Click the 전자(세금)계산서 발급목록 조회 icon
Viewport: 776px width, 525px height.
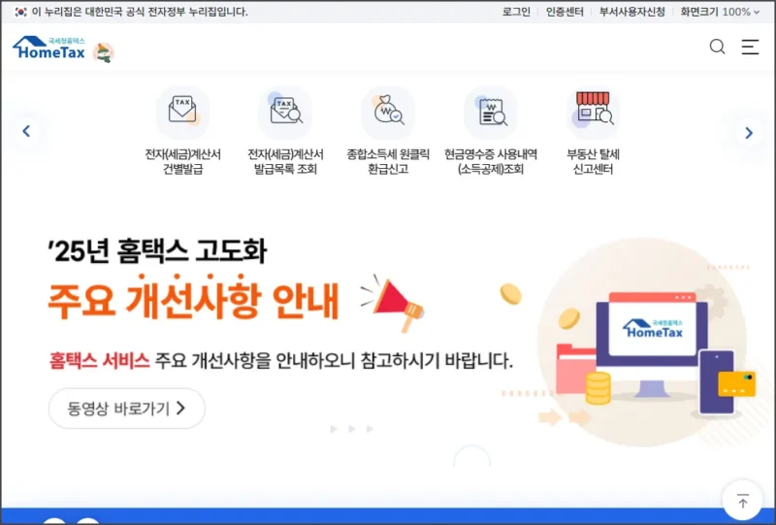285,112
